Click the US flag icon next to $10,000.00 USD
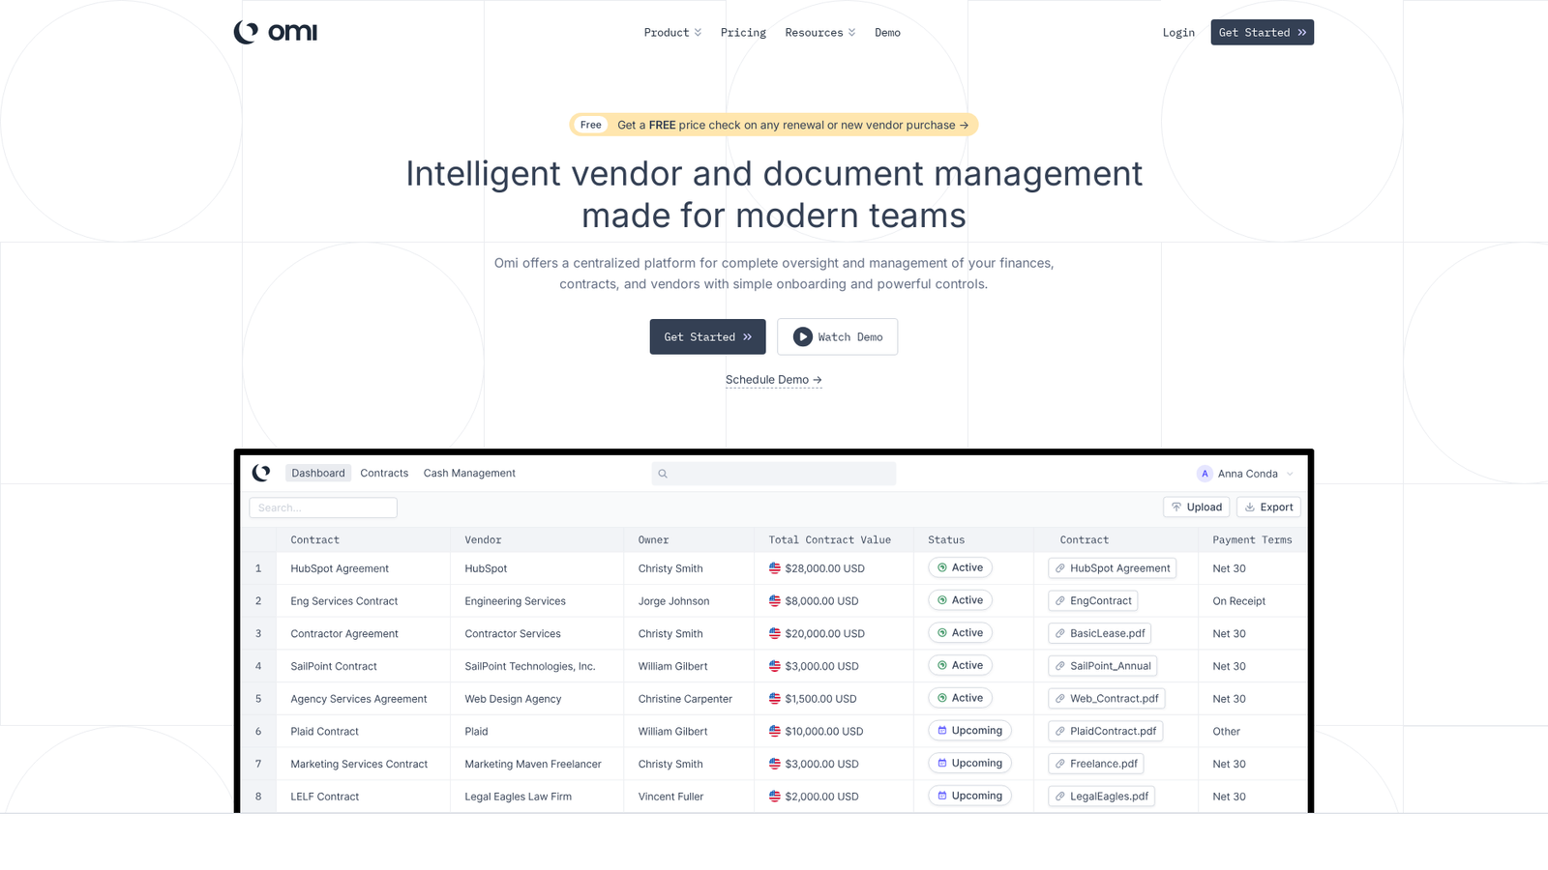 point(775,731)
